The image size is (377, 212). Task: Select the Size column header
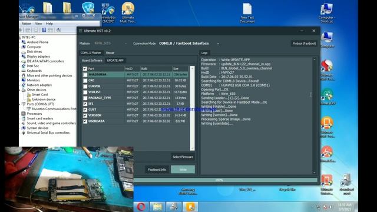[x=180, y=69]
